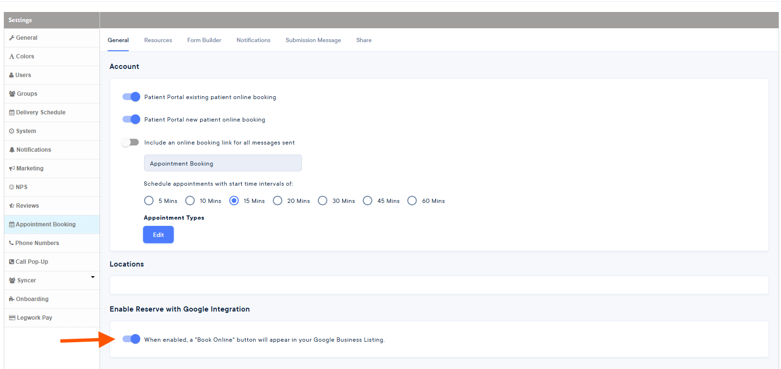The width and height of the screenshot is (781, 369).
Task: Open Phone Numbers settings in sidebar
Action: (x=52, y=243)
